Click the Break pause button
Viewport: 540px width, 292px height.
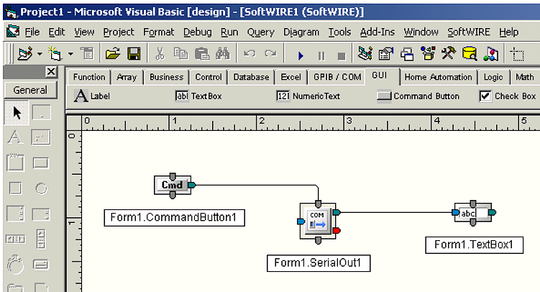[x=321, y=55]
